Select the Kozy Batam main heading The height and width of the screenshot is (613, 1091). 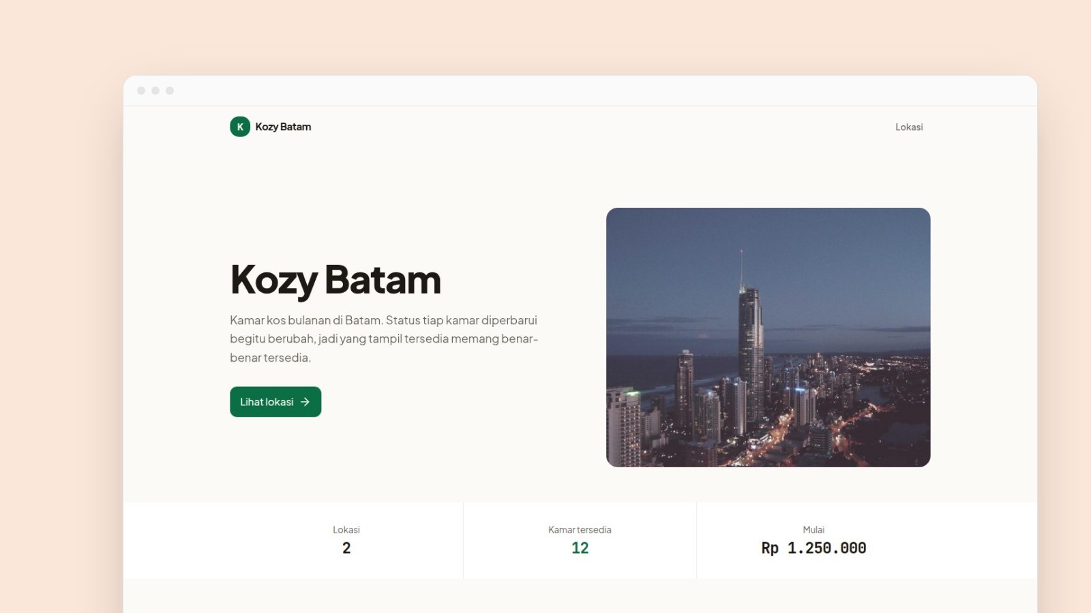coord(335,280)
